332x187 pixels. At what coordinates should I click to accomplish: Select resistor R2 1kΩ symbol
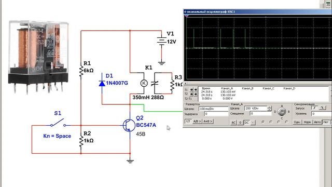tap(81, 141)
